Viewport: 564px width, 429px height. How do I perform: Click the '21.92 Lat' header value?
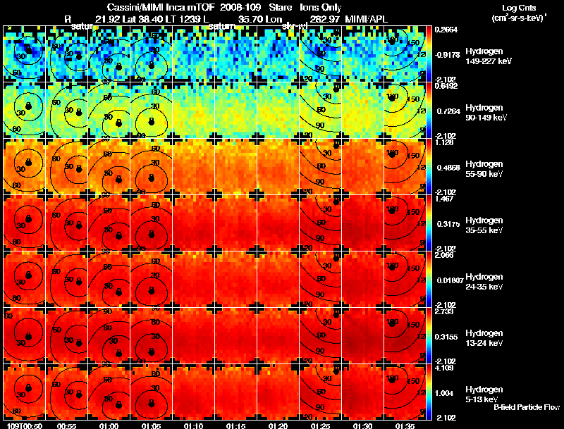coord(116,19)
